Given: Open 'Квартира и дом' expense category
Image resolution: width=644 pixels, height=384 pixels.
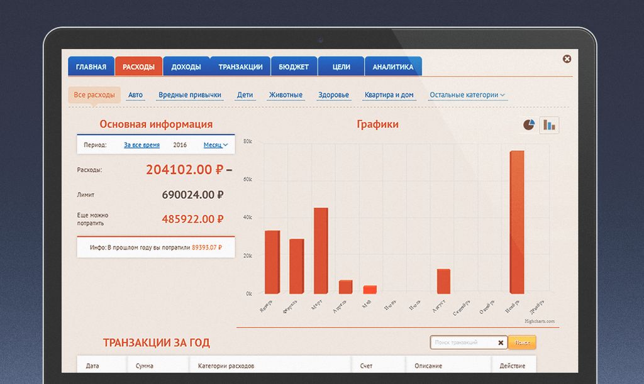Looking at the screenshot, I should (x=389, y=95).
